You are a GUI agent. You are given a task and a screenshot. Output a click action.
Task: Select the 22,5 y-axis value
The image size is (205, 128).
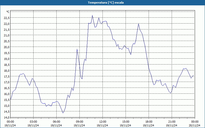coord(7,18)
